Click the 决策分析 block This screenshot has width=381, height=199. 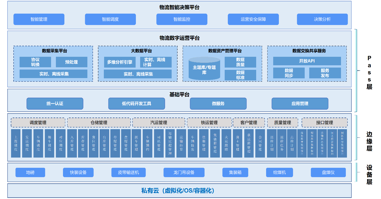(x=322, y=19)
